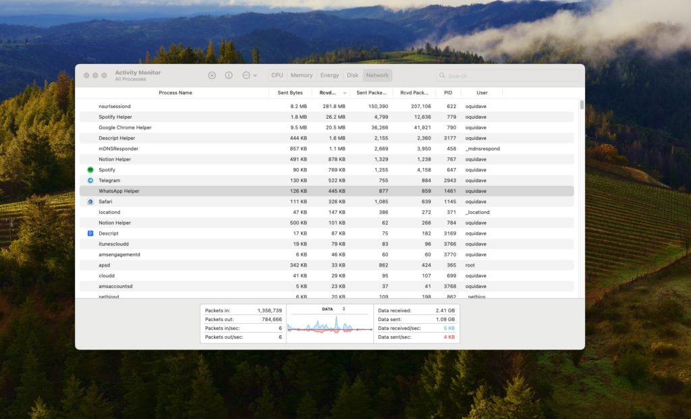Click the Telegram app icon in list

point(90,180)
